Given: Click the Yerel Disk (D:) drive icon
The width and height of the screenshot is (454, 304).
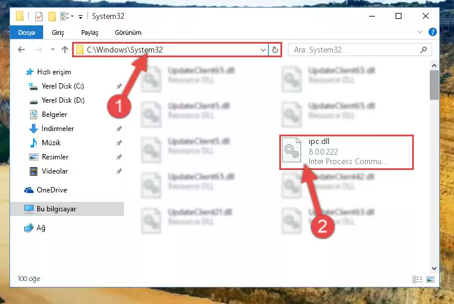Looking at the screenshot, I should [34, 102].
